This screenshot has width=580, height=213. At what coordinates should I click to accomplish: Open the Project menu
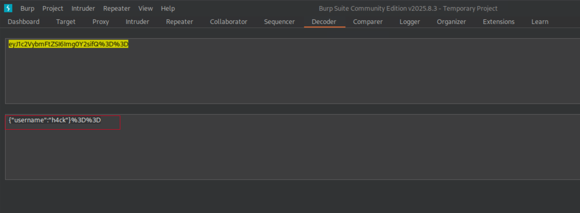53,8
